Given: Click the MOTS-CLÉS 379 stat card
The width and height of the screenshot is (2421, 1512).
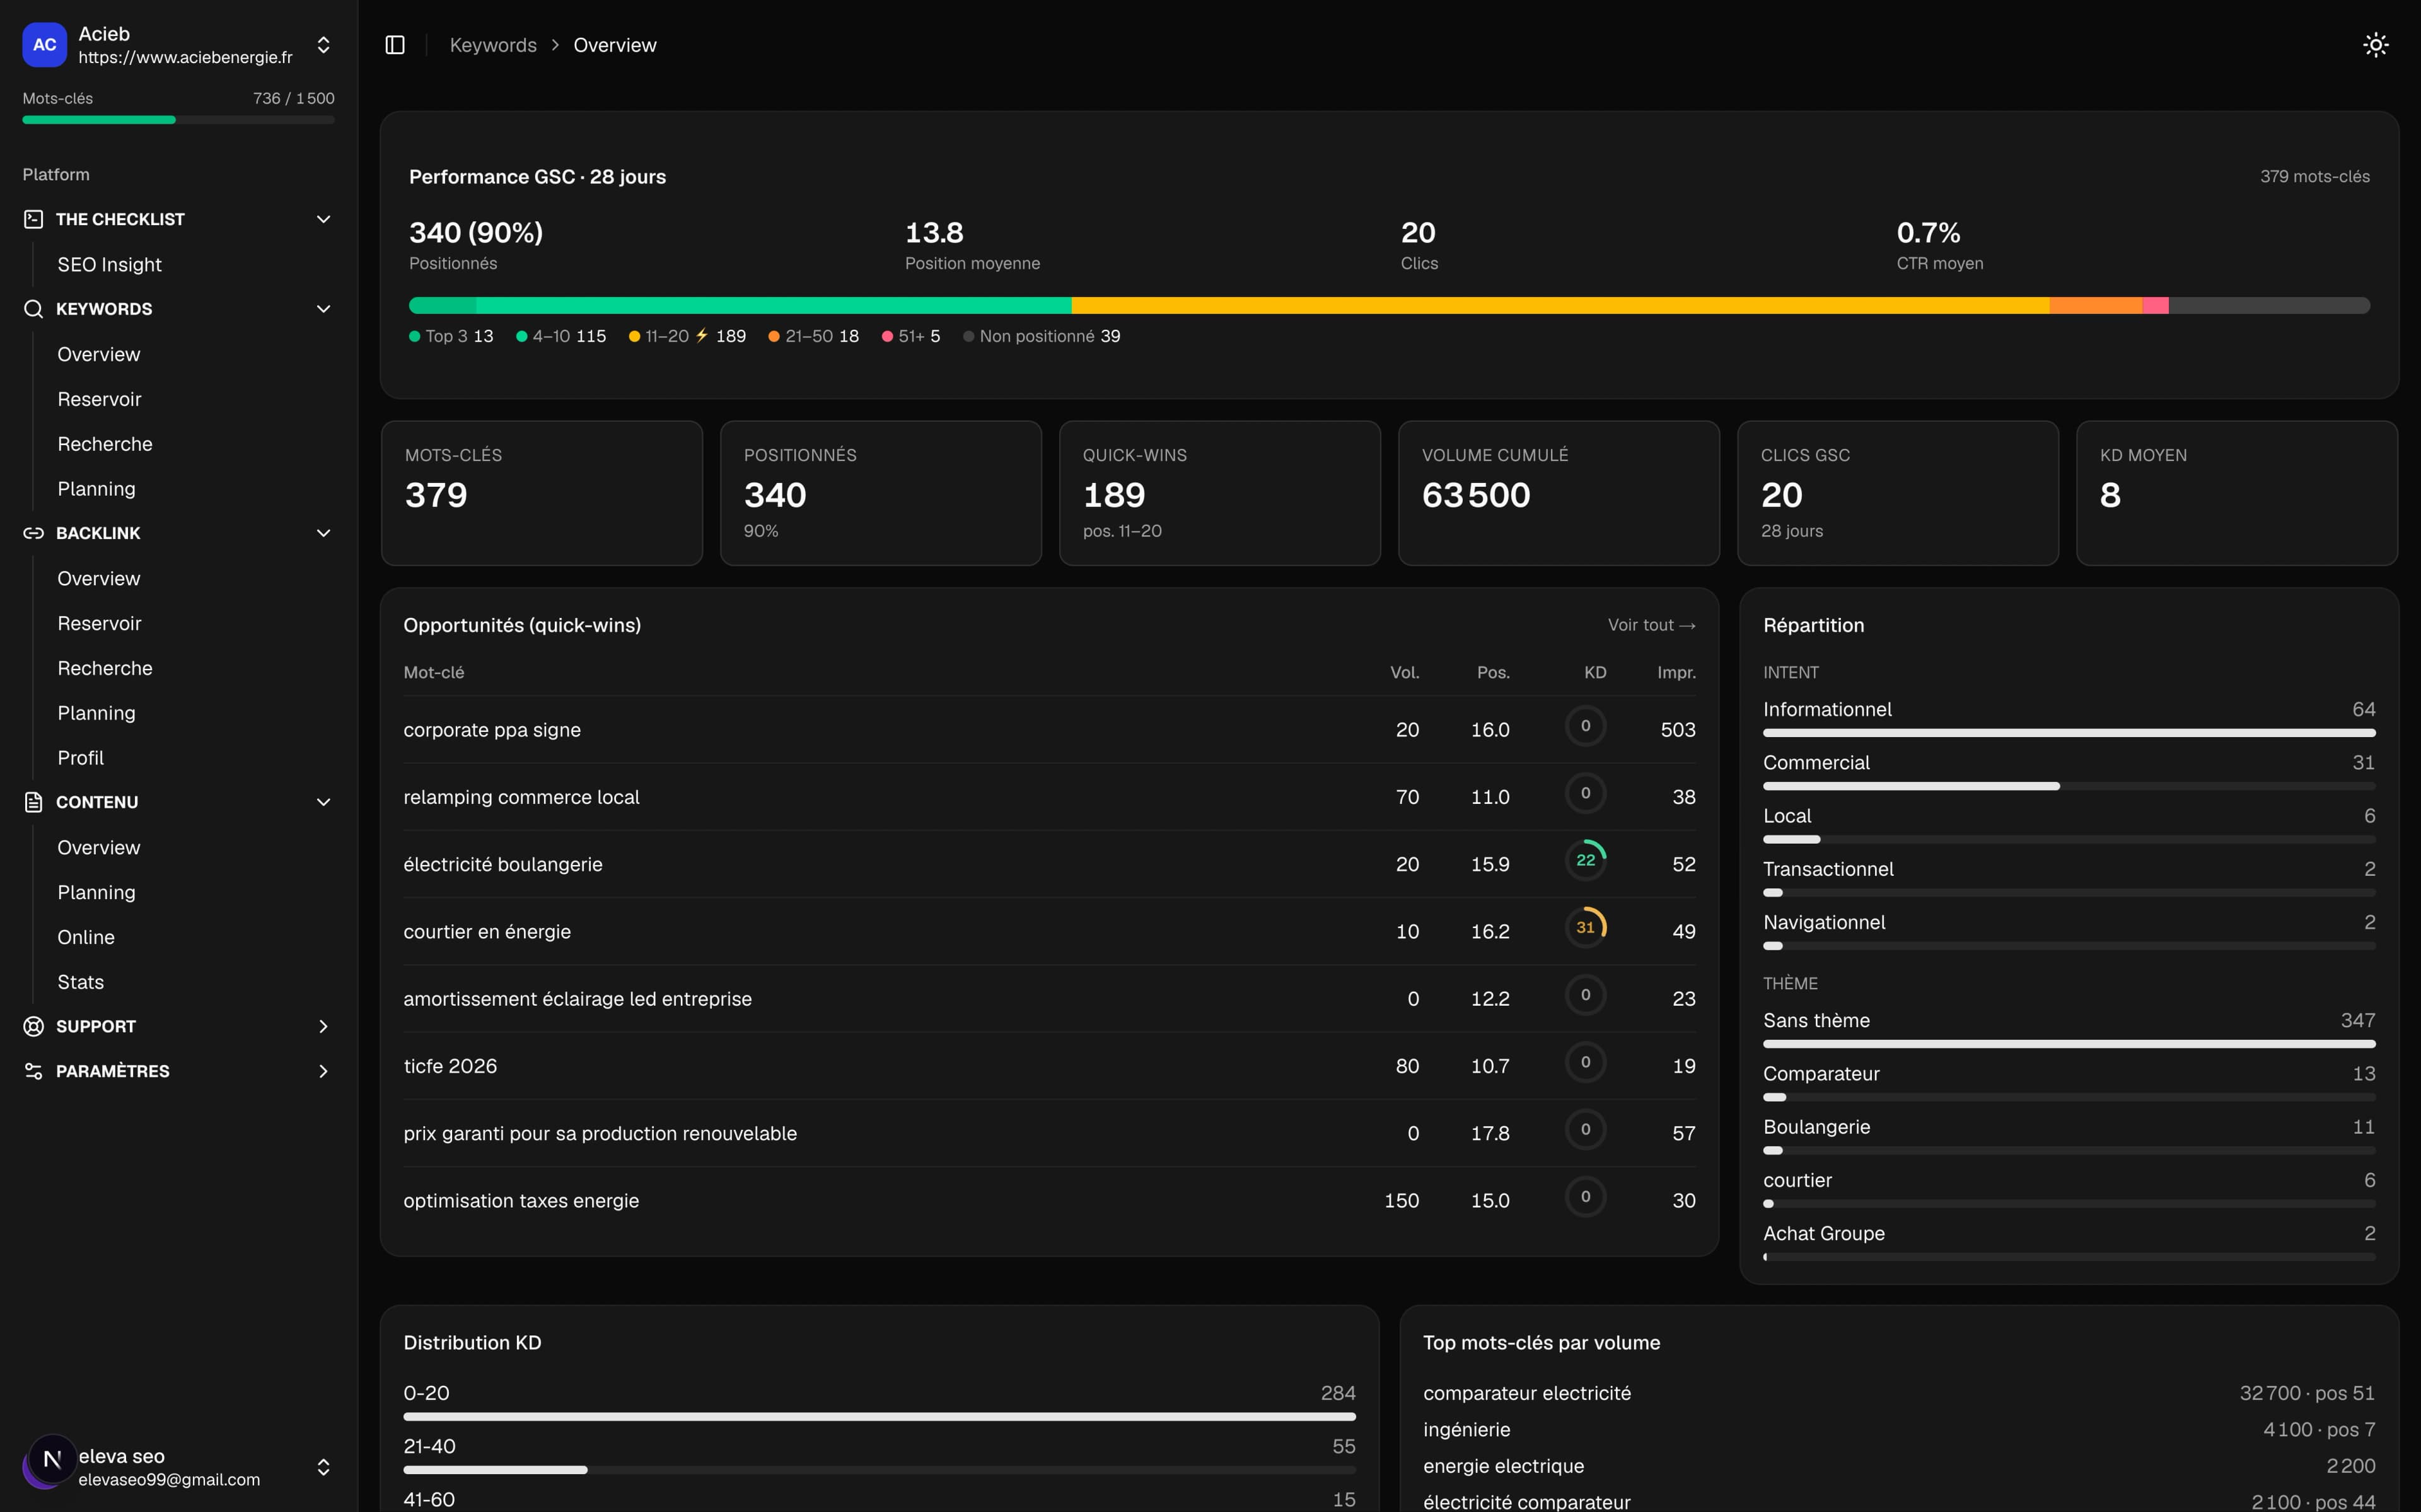Looking at the screenshot, I should pyautogui.click(x=542, y=493).
